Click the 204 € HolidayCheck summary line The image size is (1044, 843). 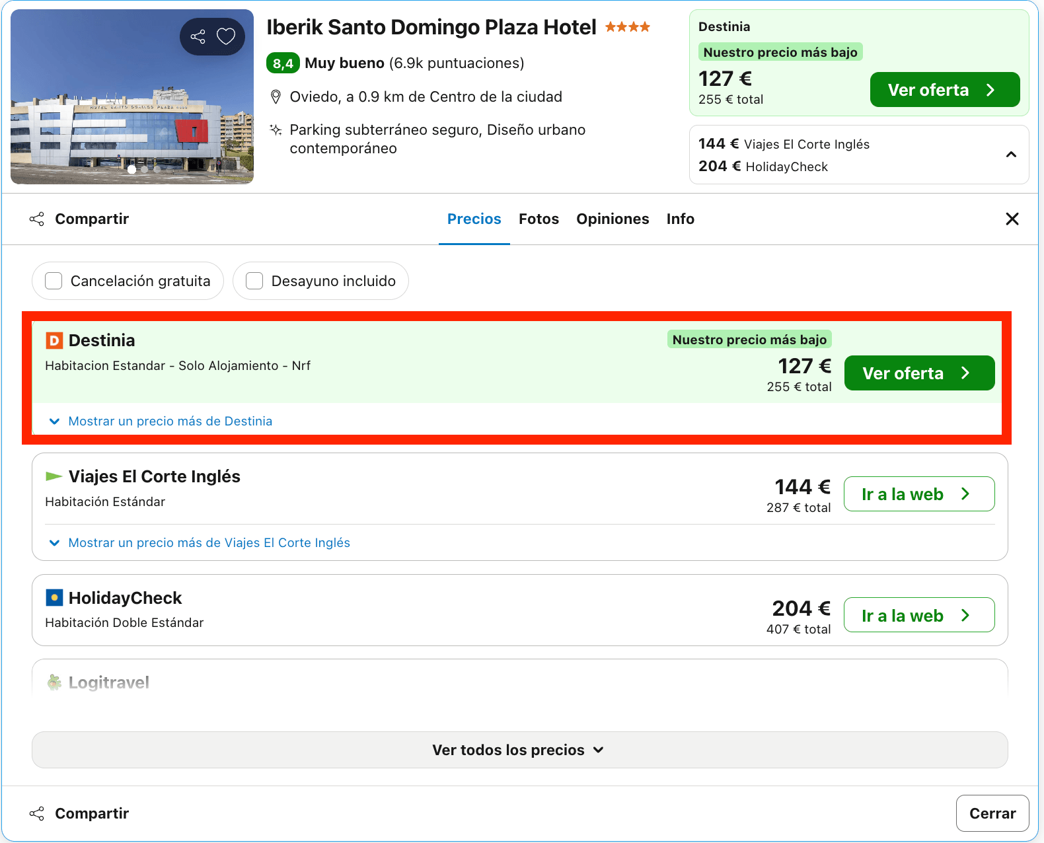[x=763, y=166]
